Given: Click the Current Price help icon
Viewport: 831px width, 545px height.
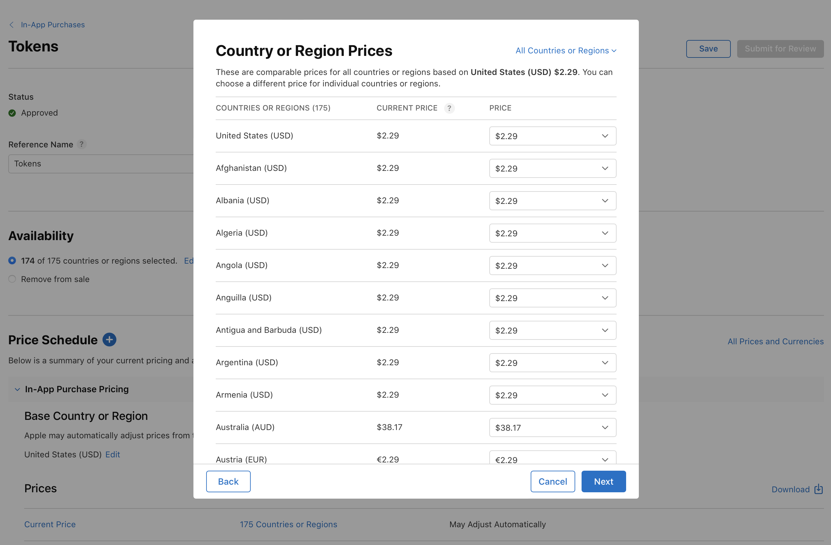Looking at the screenshot, I should click(x=449, y=108).
